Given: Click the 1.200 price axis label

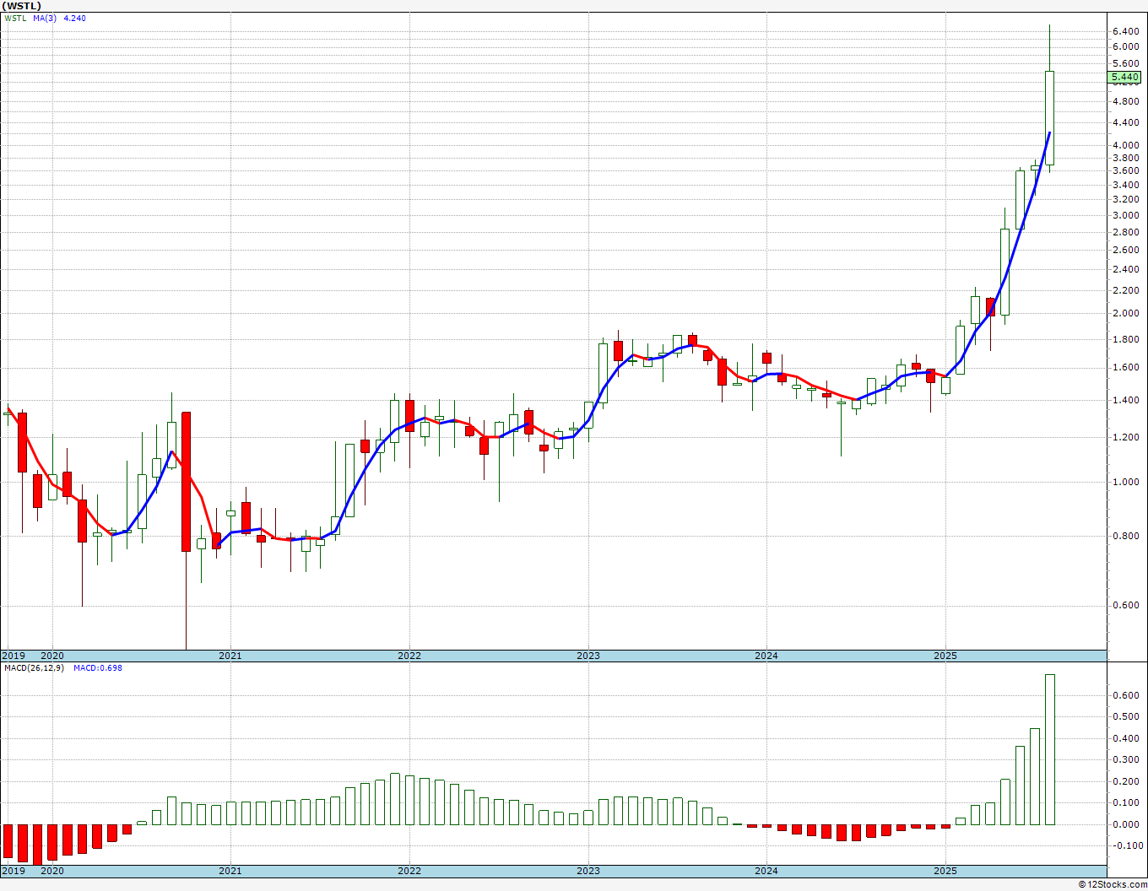Looking at the screenshot, I should coord(1126,438).
